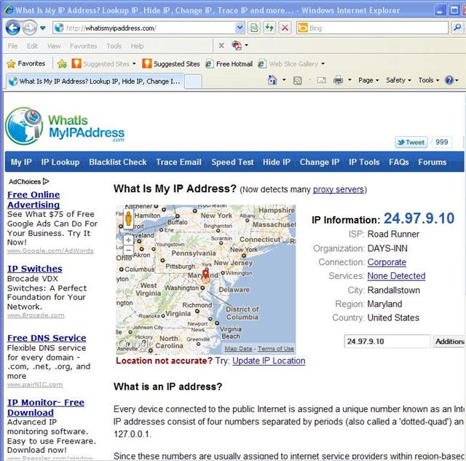466x461 pixels.
Task: Open a new blank tab
Action: tap(193, 82)
